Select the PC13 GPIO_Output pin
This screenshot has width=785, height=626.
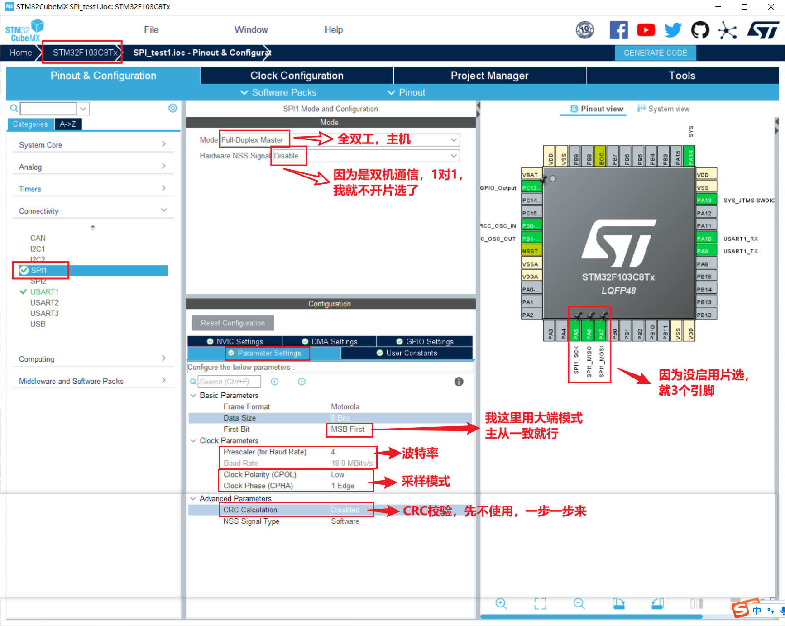(531, 187)
